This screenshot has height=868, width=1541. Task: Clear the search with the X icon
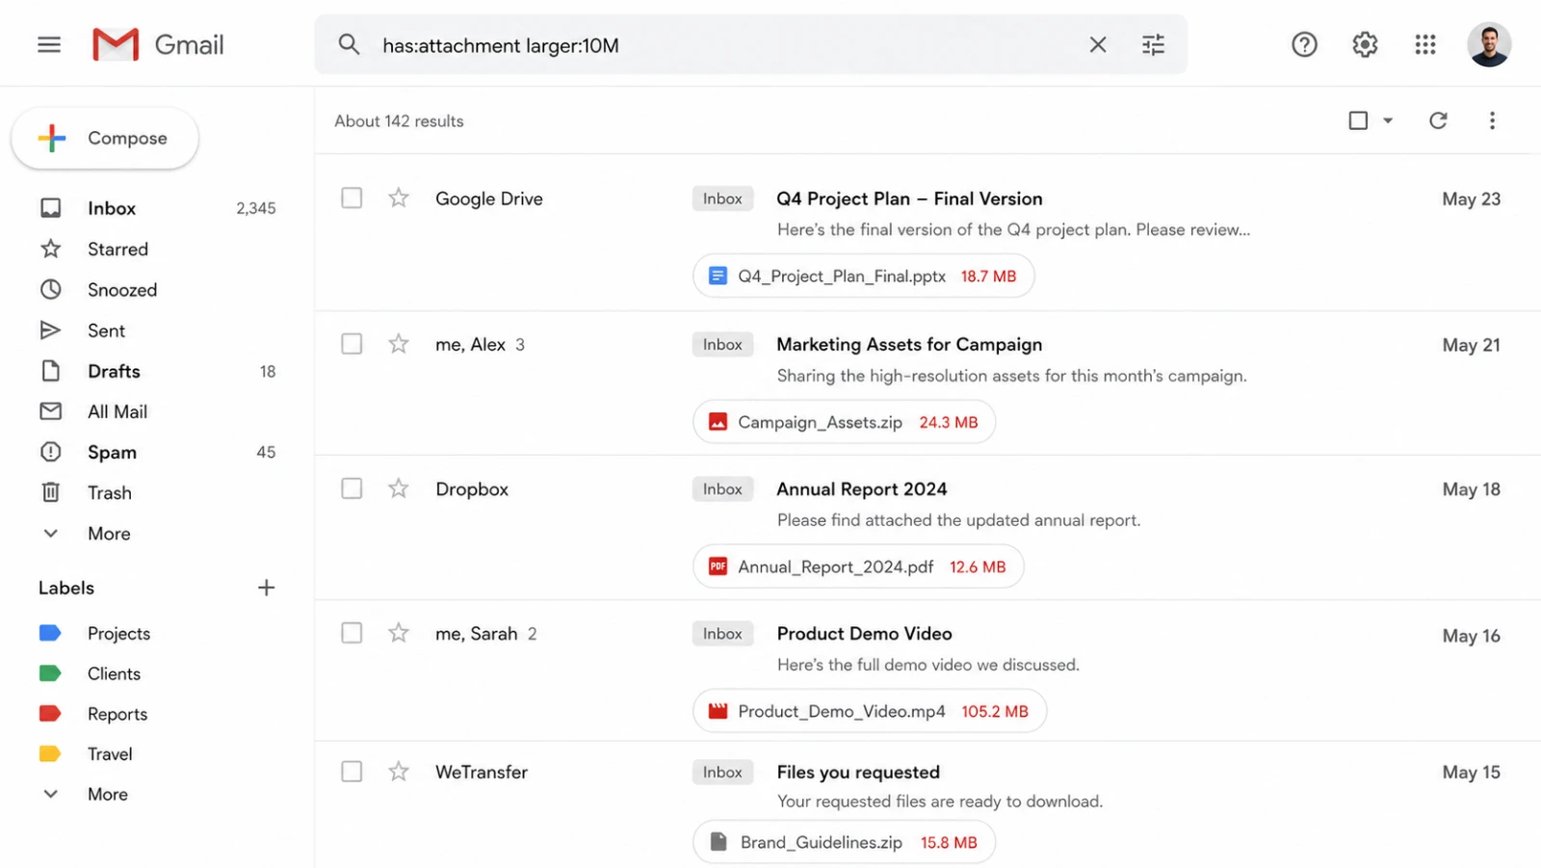click(1098, 44)
